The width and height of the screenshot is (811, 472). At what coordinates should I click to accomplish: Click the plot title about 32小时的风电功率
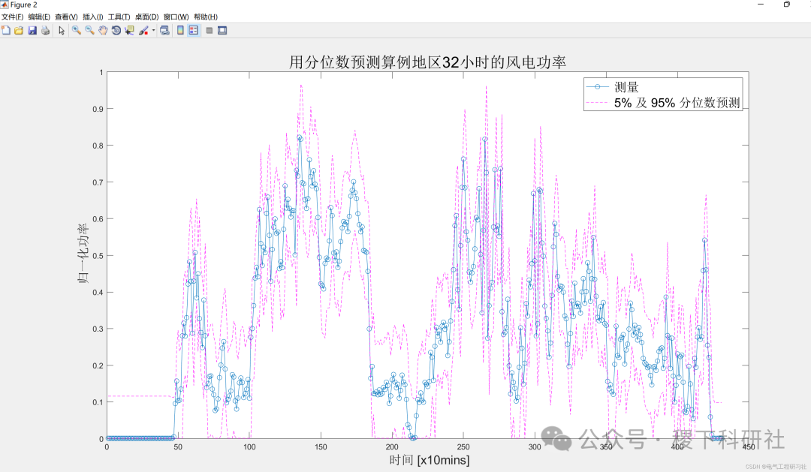(x=427, y=62)
